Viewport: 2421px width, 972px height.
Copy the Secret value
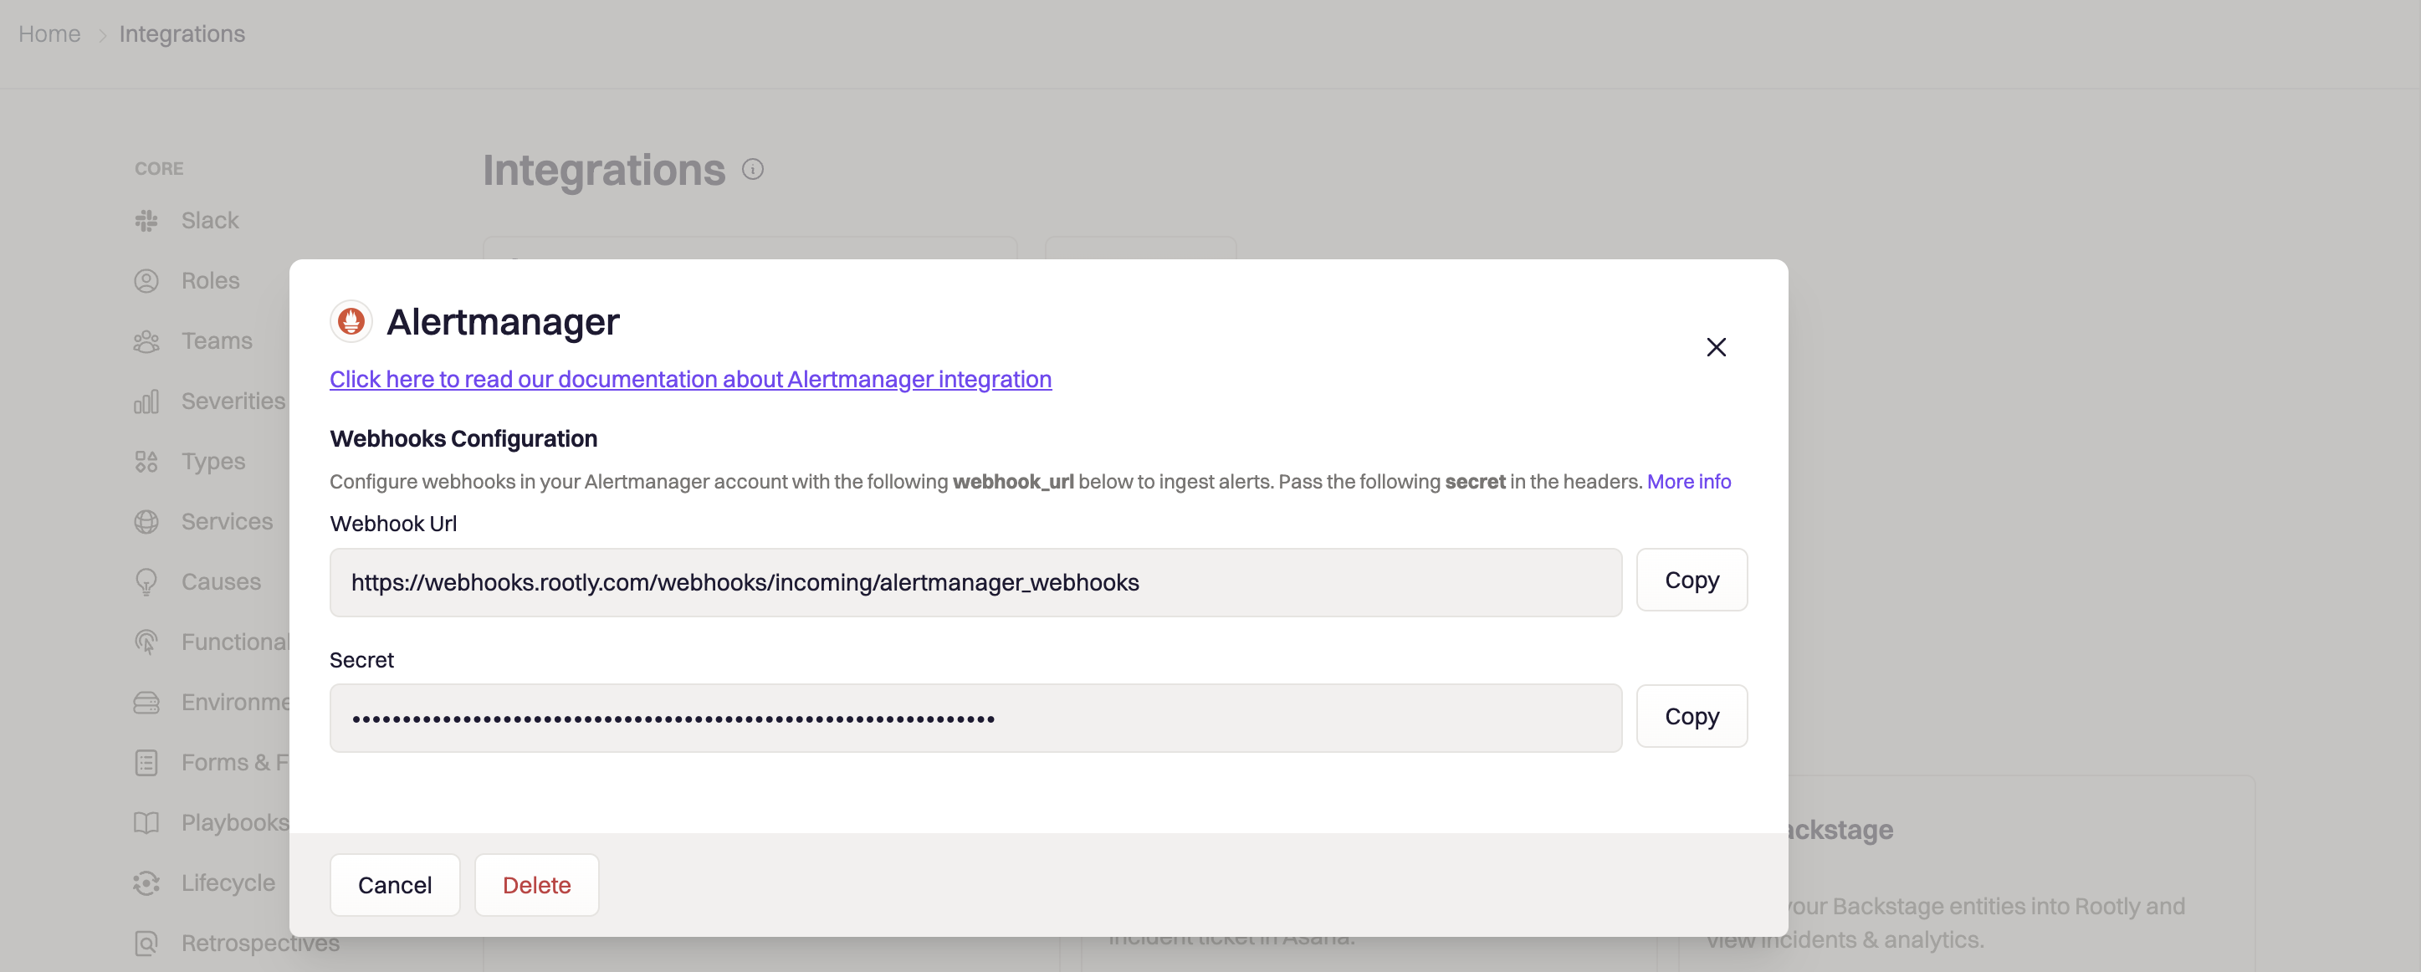(1691, 716)
